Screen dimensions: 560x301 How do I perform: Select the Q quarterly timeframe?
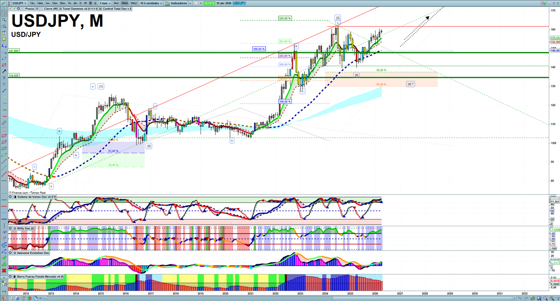[95, 3]
